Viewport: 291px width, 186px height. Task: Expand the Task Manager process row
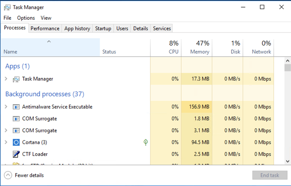click(6, 79)
